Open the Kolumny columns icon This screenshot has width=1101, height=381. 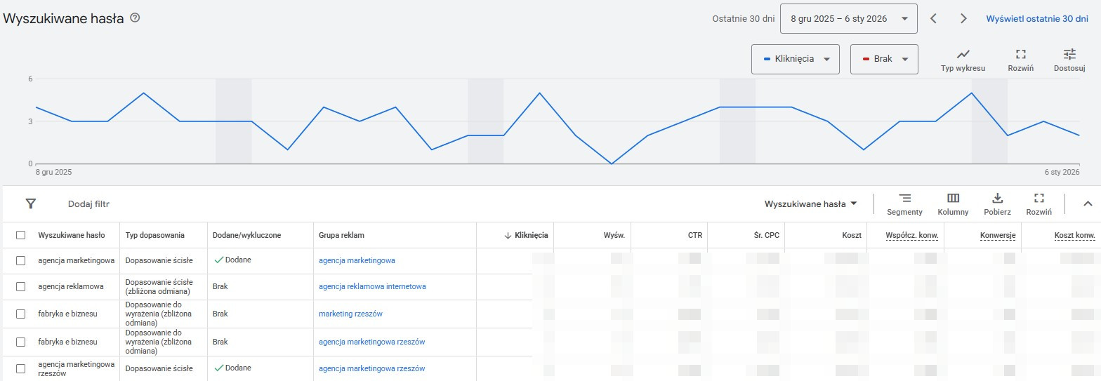[953, 199]
